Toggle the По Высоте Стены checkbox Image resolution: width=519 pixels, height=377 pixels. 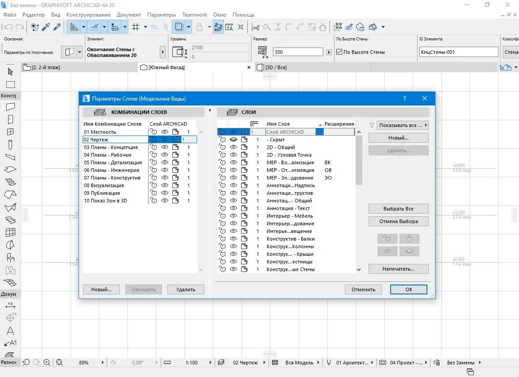point(339,52)
